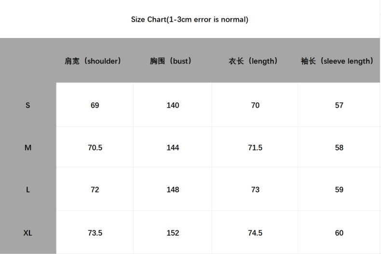Viewport: 381px width, 254px height.
Task: Click the S size row label
Action: (x=27, y=105)
